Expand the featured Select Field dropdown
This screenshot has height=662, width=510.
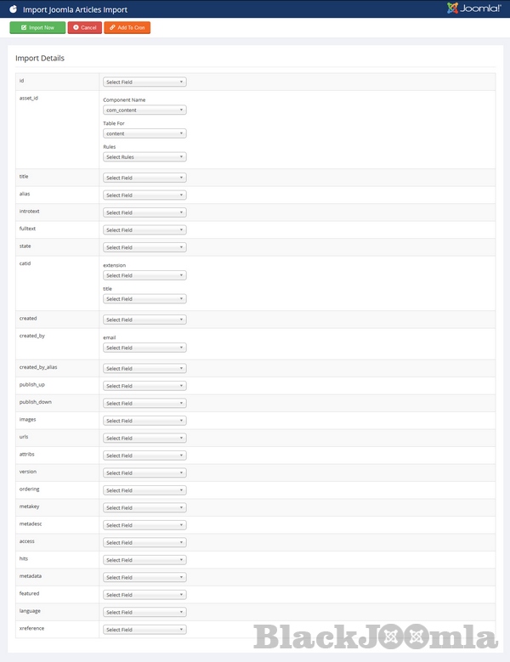pos(144,595)
